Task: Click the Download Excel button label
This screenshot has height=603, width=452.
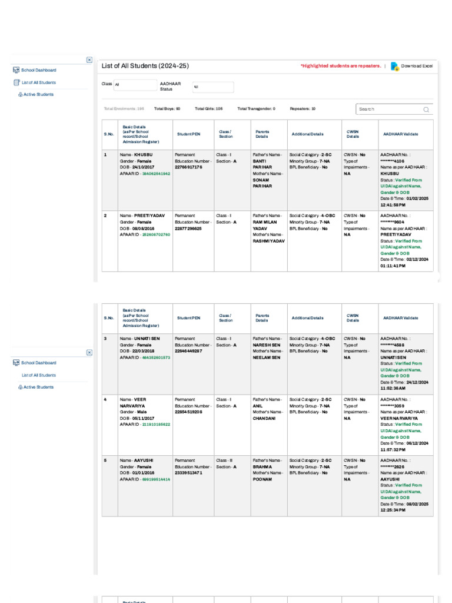Action: point(417,67)
